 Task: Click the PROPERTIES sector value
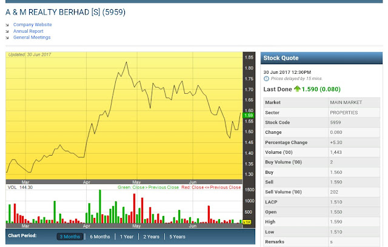(x=344, y=113)
